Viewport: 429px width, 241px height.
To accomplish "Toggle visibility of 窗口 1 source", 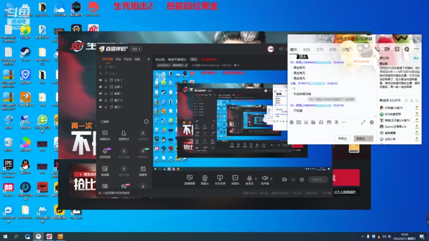I will (x=100, y=107).
